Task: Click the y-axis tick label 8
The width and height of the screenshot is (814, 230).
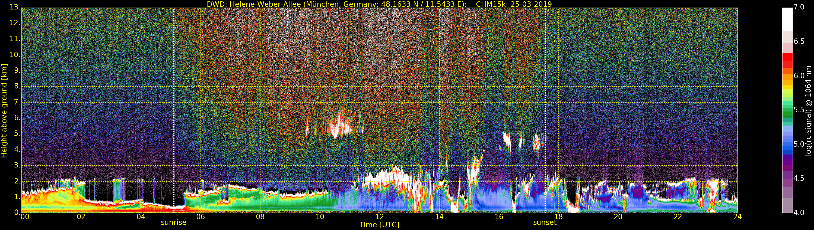Action: [17, 86]
